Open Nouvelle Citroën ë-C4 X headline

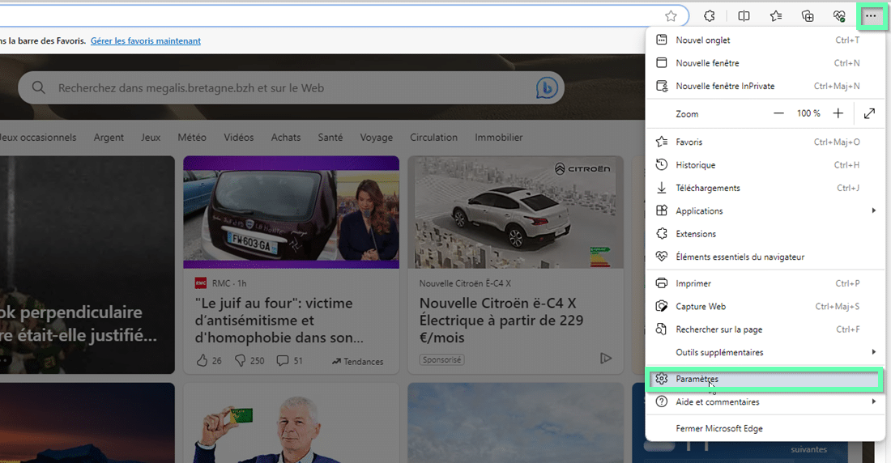501,321
